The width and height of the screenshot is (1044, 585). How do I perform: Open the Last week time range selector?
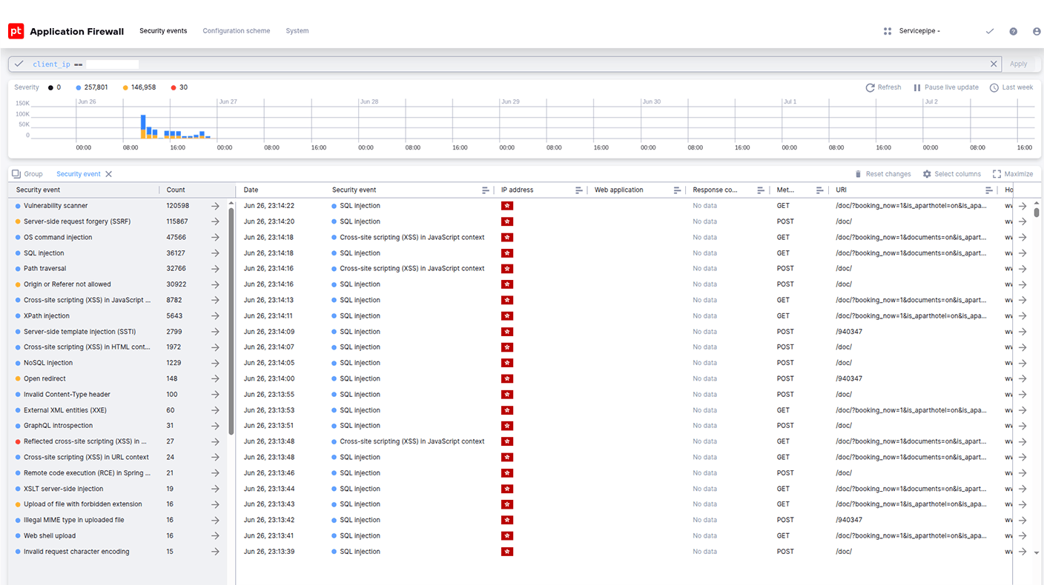(1011, 87)
